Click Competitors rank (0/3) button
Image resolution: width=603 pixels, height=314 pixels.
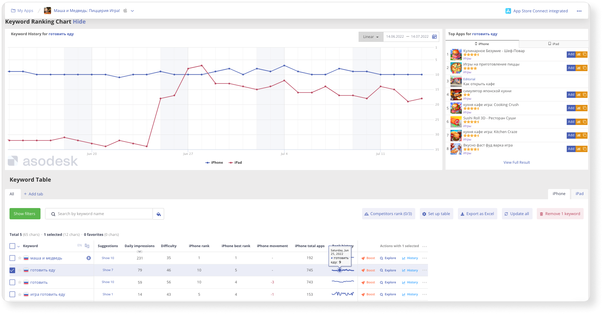pos(388,214)
